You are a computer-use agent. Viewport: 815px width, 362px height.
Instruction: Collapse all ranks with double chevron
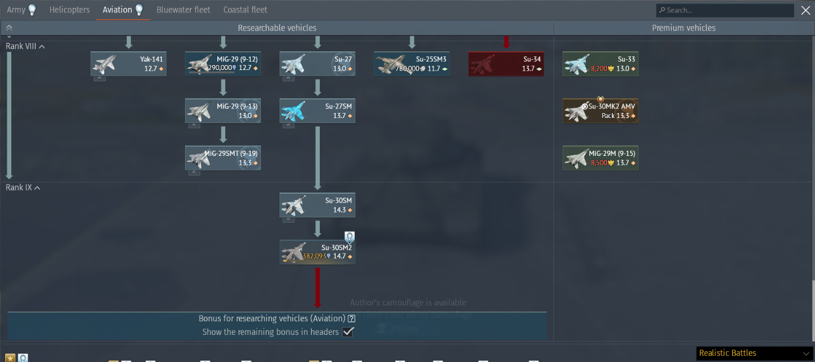point(9,28)
